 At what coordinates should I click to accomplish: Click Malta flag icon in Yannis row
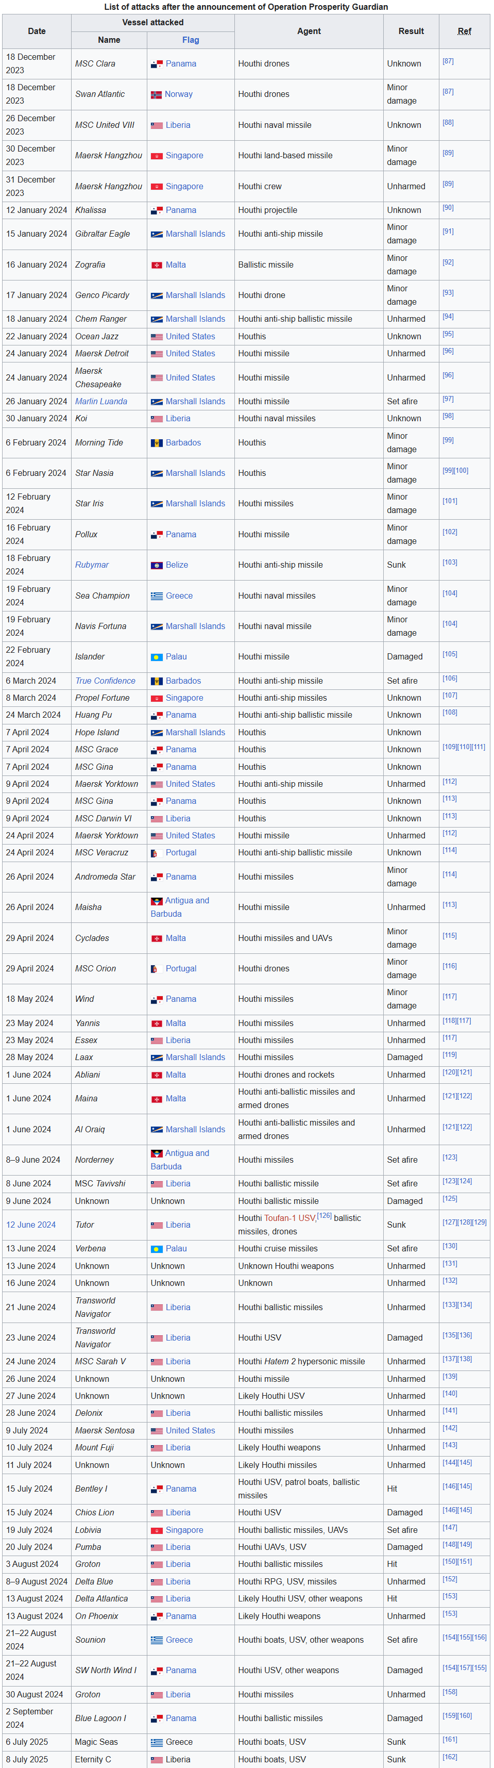[x=157, y=1023]
